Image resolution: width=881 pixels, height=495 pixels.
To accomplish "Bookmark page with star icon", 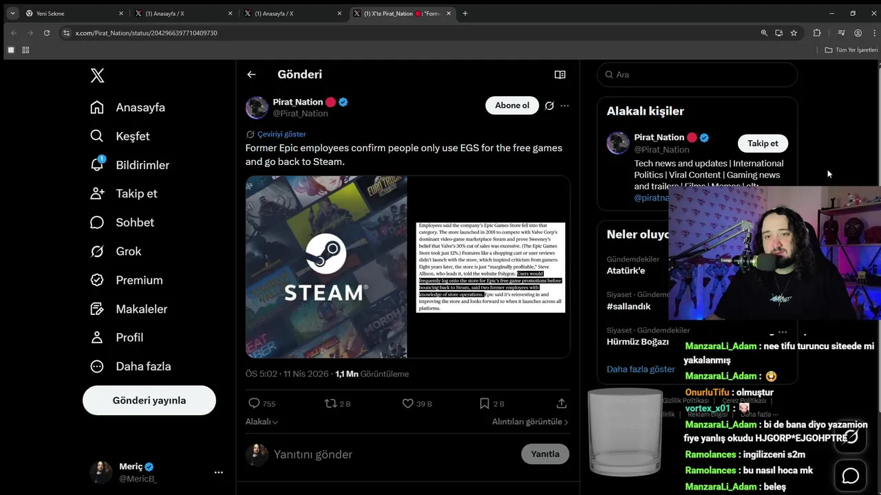I will pyautogui.click(x=794, y=32).
